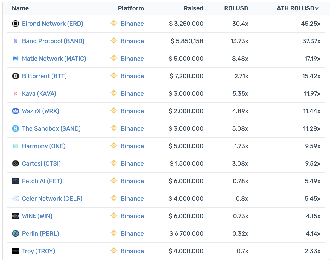Open The Sandbox (SAND) link
The width and height of the screenshot is (333, 263).
[x=51, y=128]
